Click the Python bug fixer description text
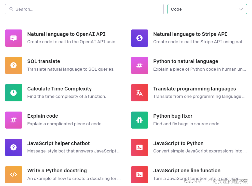Image resolution: width=252 pixels, height=186 pixels. 187,124
